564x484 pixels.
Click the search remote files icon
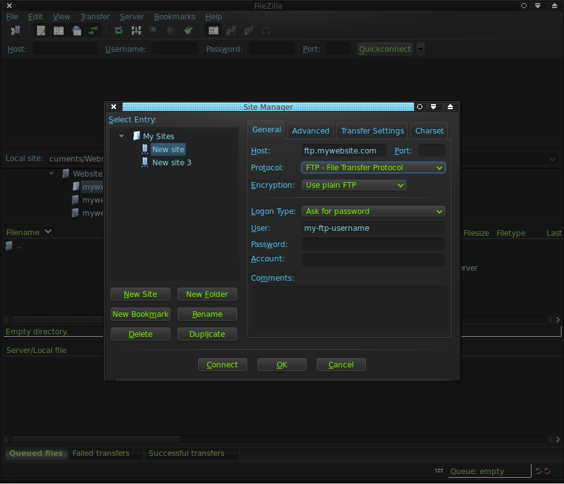pos(266,31)
